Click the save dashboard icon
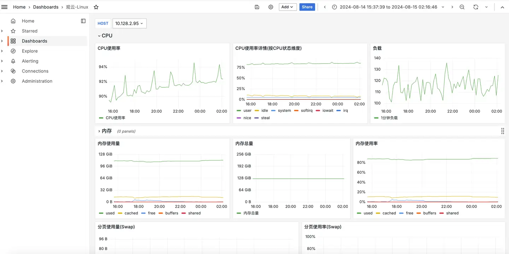The width and height of the screenshot is (509, 254). [x=257, y=7]
